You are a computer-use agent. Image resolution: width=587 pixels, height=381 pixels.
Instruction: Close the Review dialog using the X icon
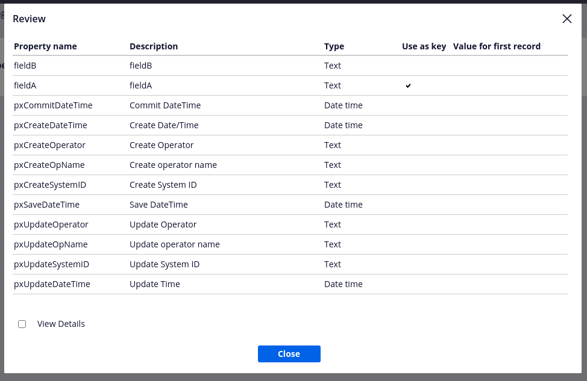(x=567, y=19)
